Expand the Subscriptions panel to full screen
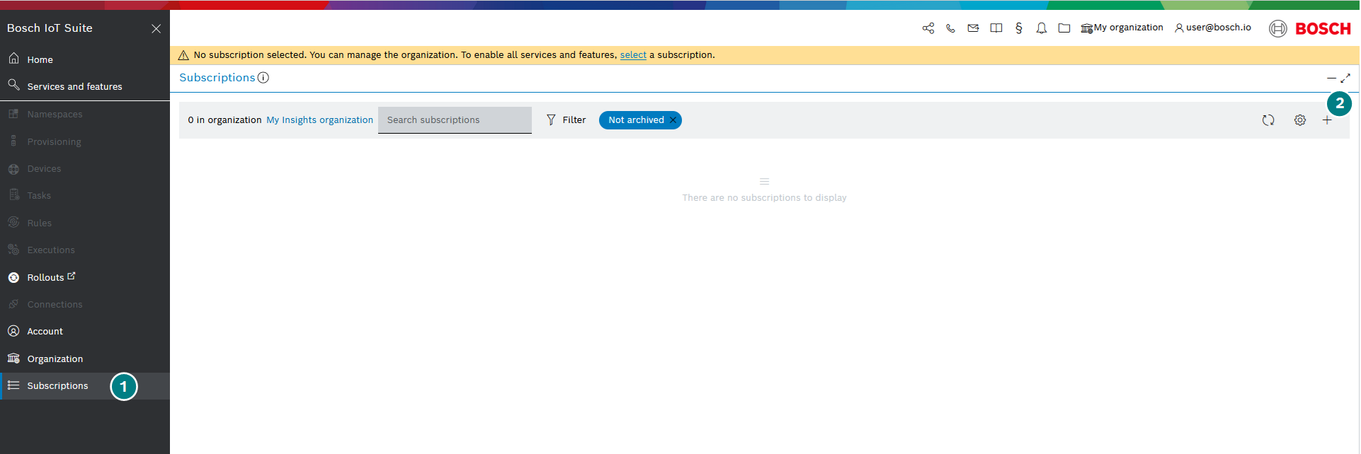Screen dimensions: 1361x454 pos(1345,78)
